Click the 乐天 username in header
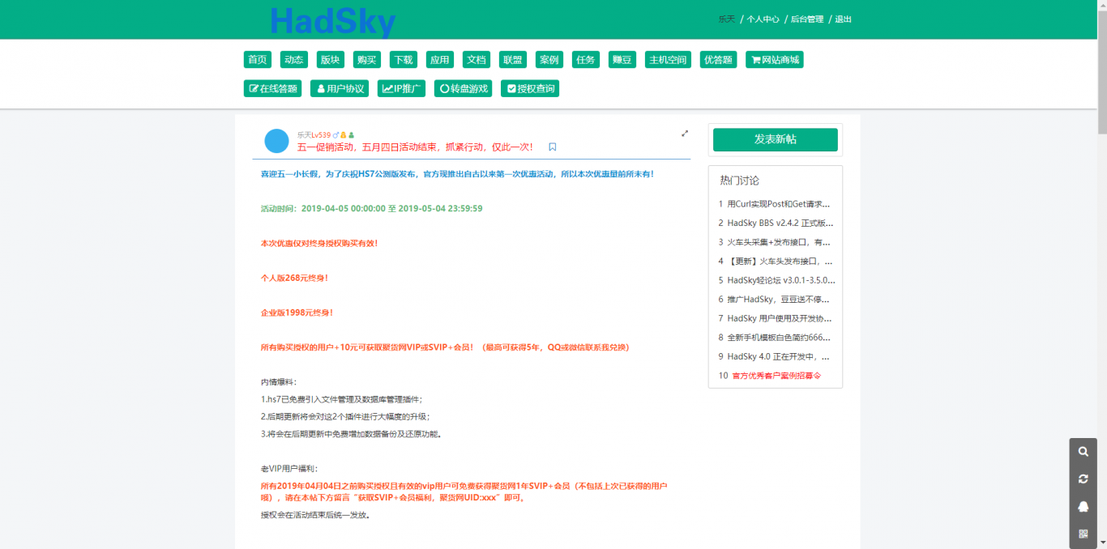The height and width of the screenshot is (549, 1107). pyautogui.click(x=727, y=19)
